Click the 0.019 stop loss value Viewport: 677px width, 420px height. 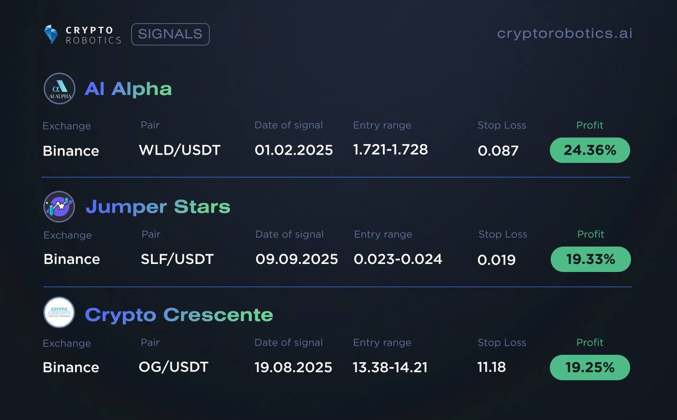coord(497,260)
